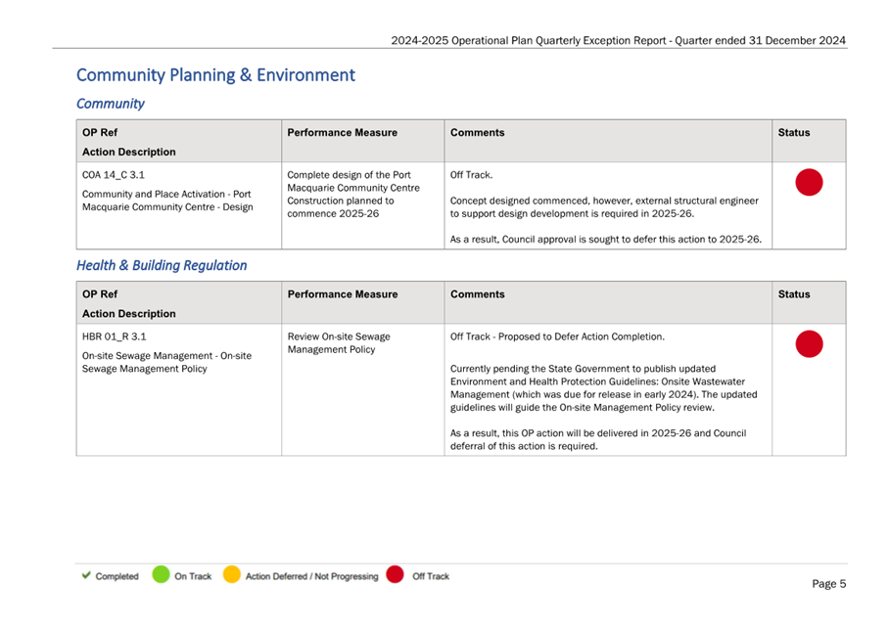
Task: Click the 'On Track' legend label
Action: 193,576
